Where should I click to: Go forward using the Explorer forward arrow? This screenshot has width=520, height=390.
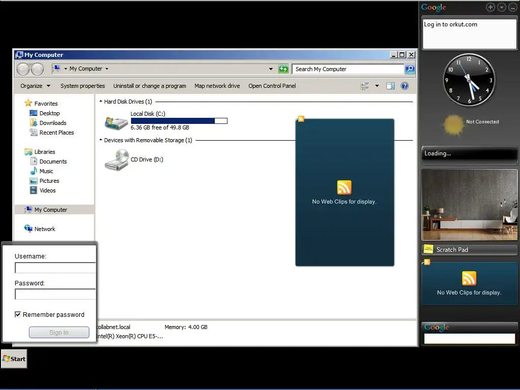(x=37, y=69)
